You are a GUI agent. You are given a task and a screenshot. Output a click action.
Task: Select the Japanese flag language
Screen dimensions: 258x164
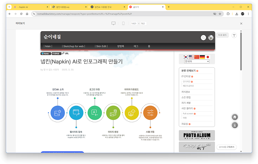(x=208, y=57)
